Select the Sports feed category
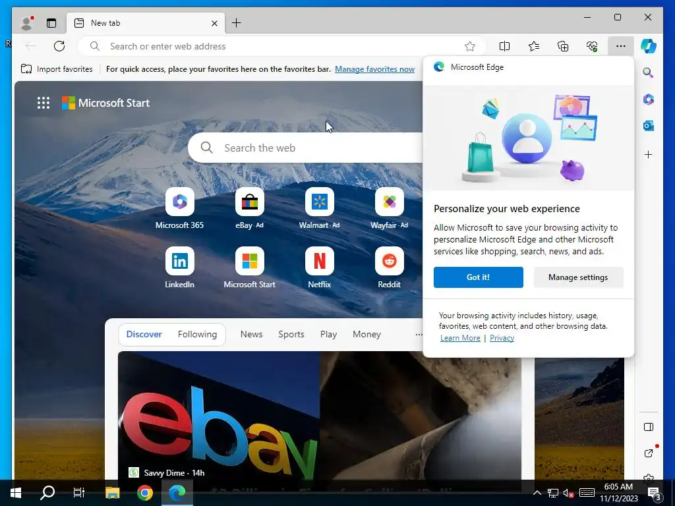675x506 pixels. (291, 334)
